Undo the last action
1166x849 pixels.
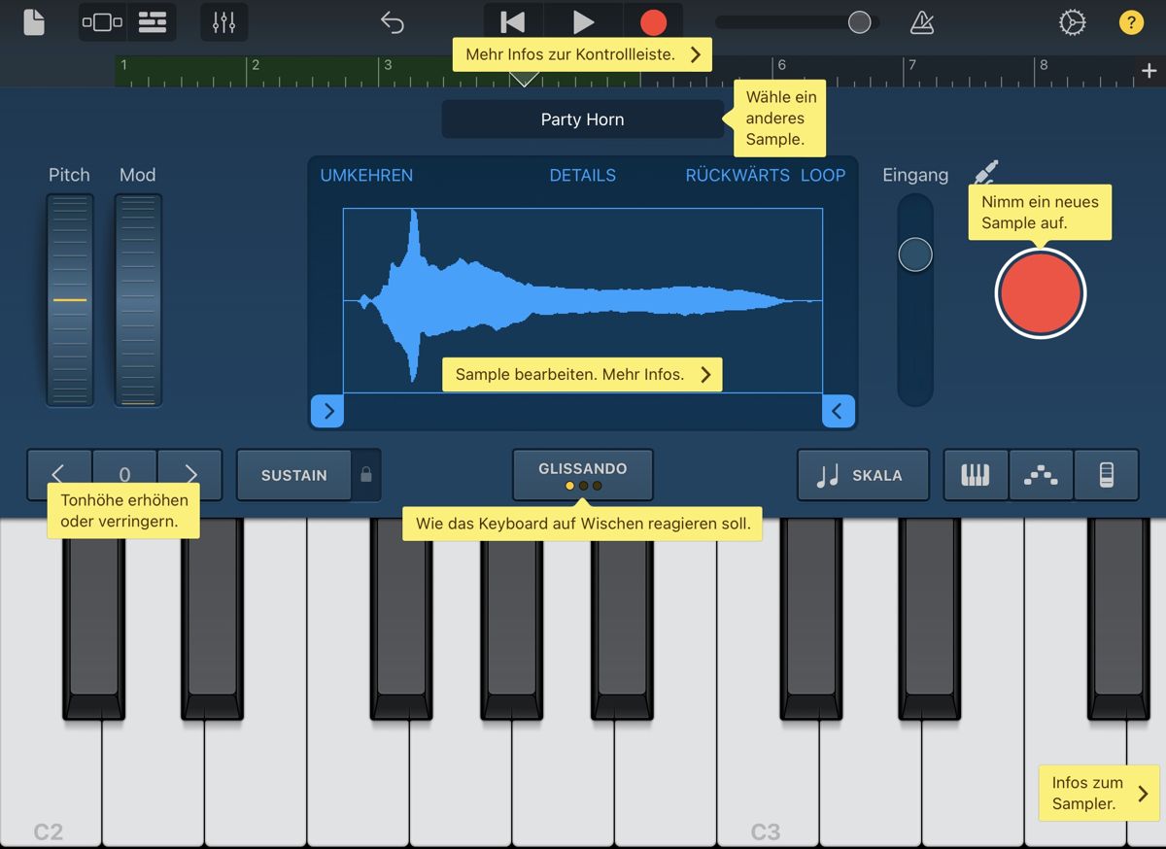(x=393, y=21)
